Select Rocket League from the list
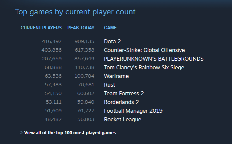 (123, 120)
